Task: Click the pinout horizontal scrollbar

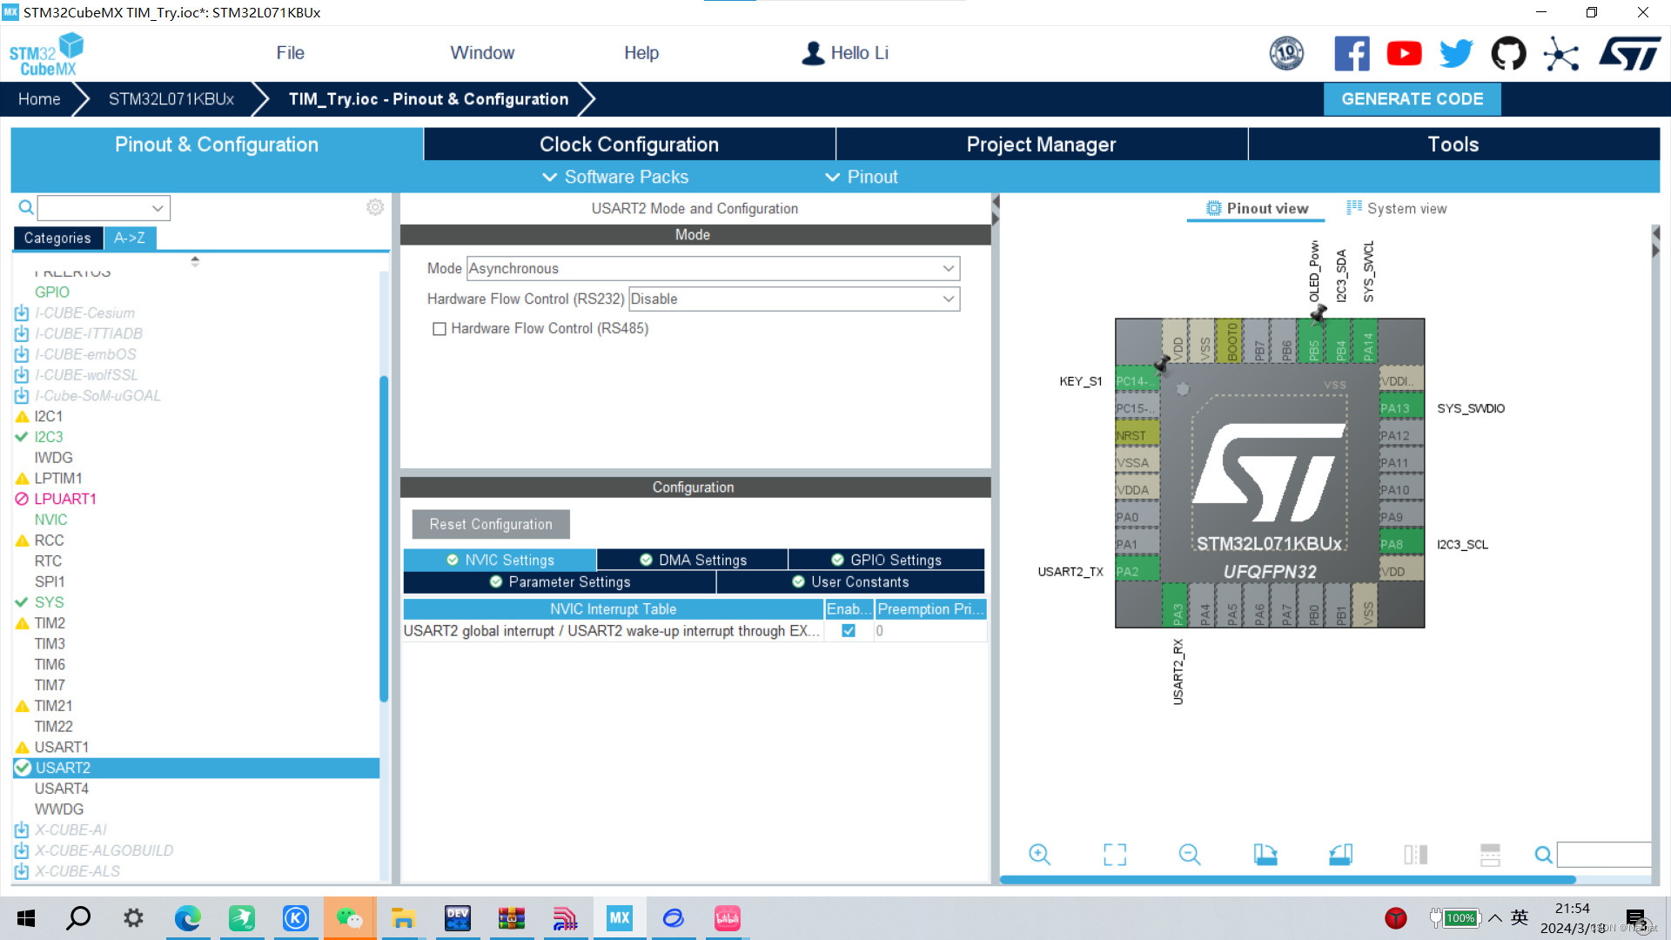Action: 1287,880
